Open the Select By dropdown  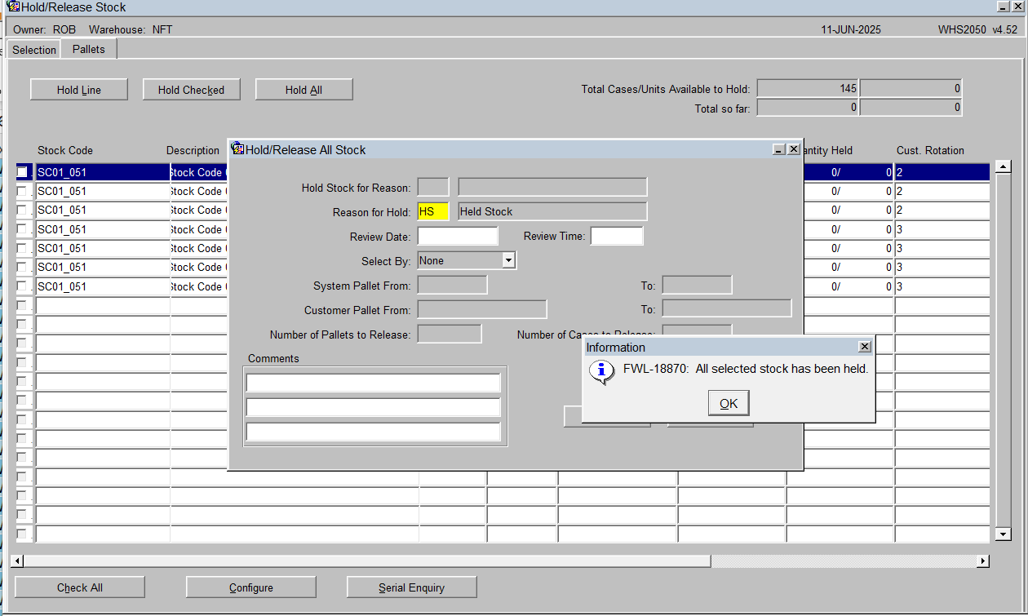coord(508,260)
